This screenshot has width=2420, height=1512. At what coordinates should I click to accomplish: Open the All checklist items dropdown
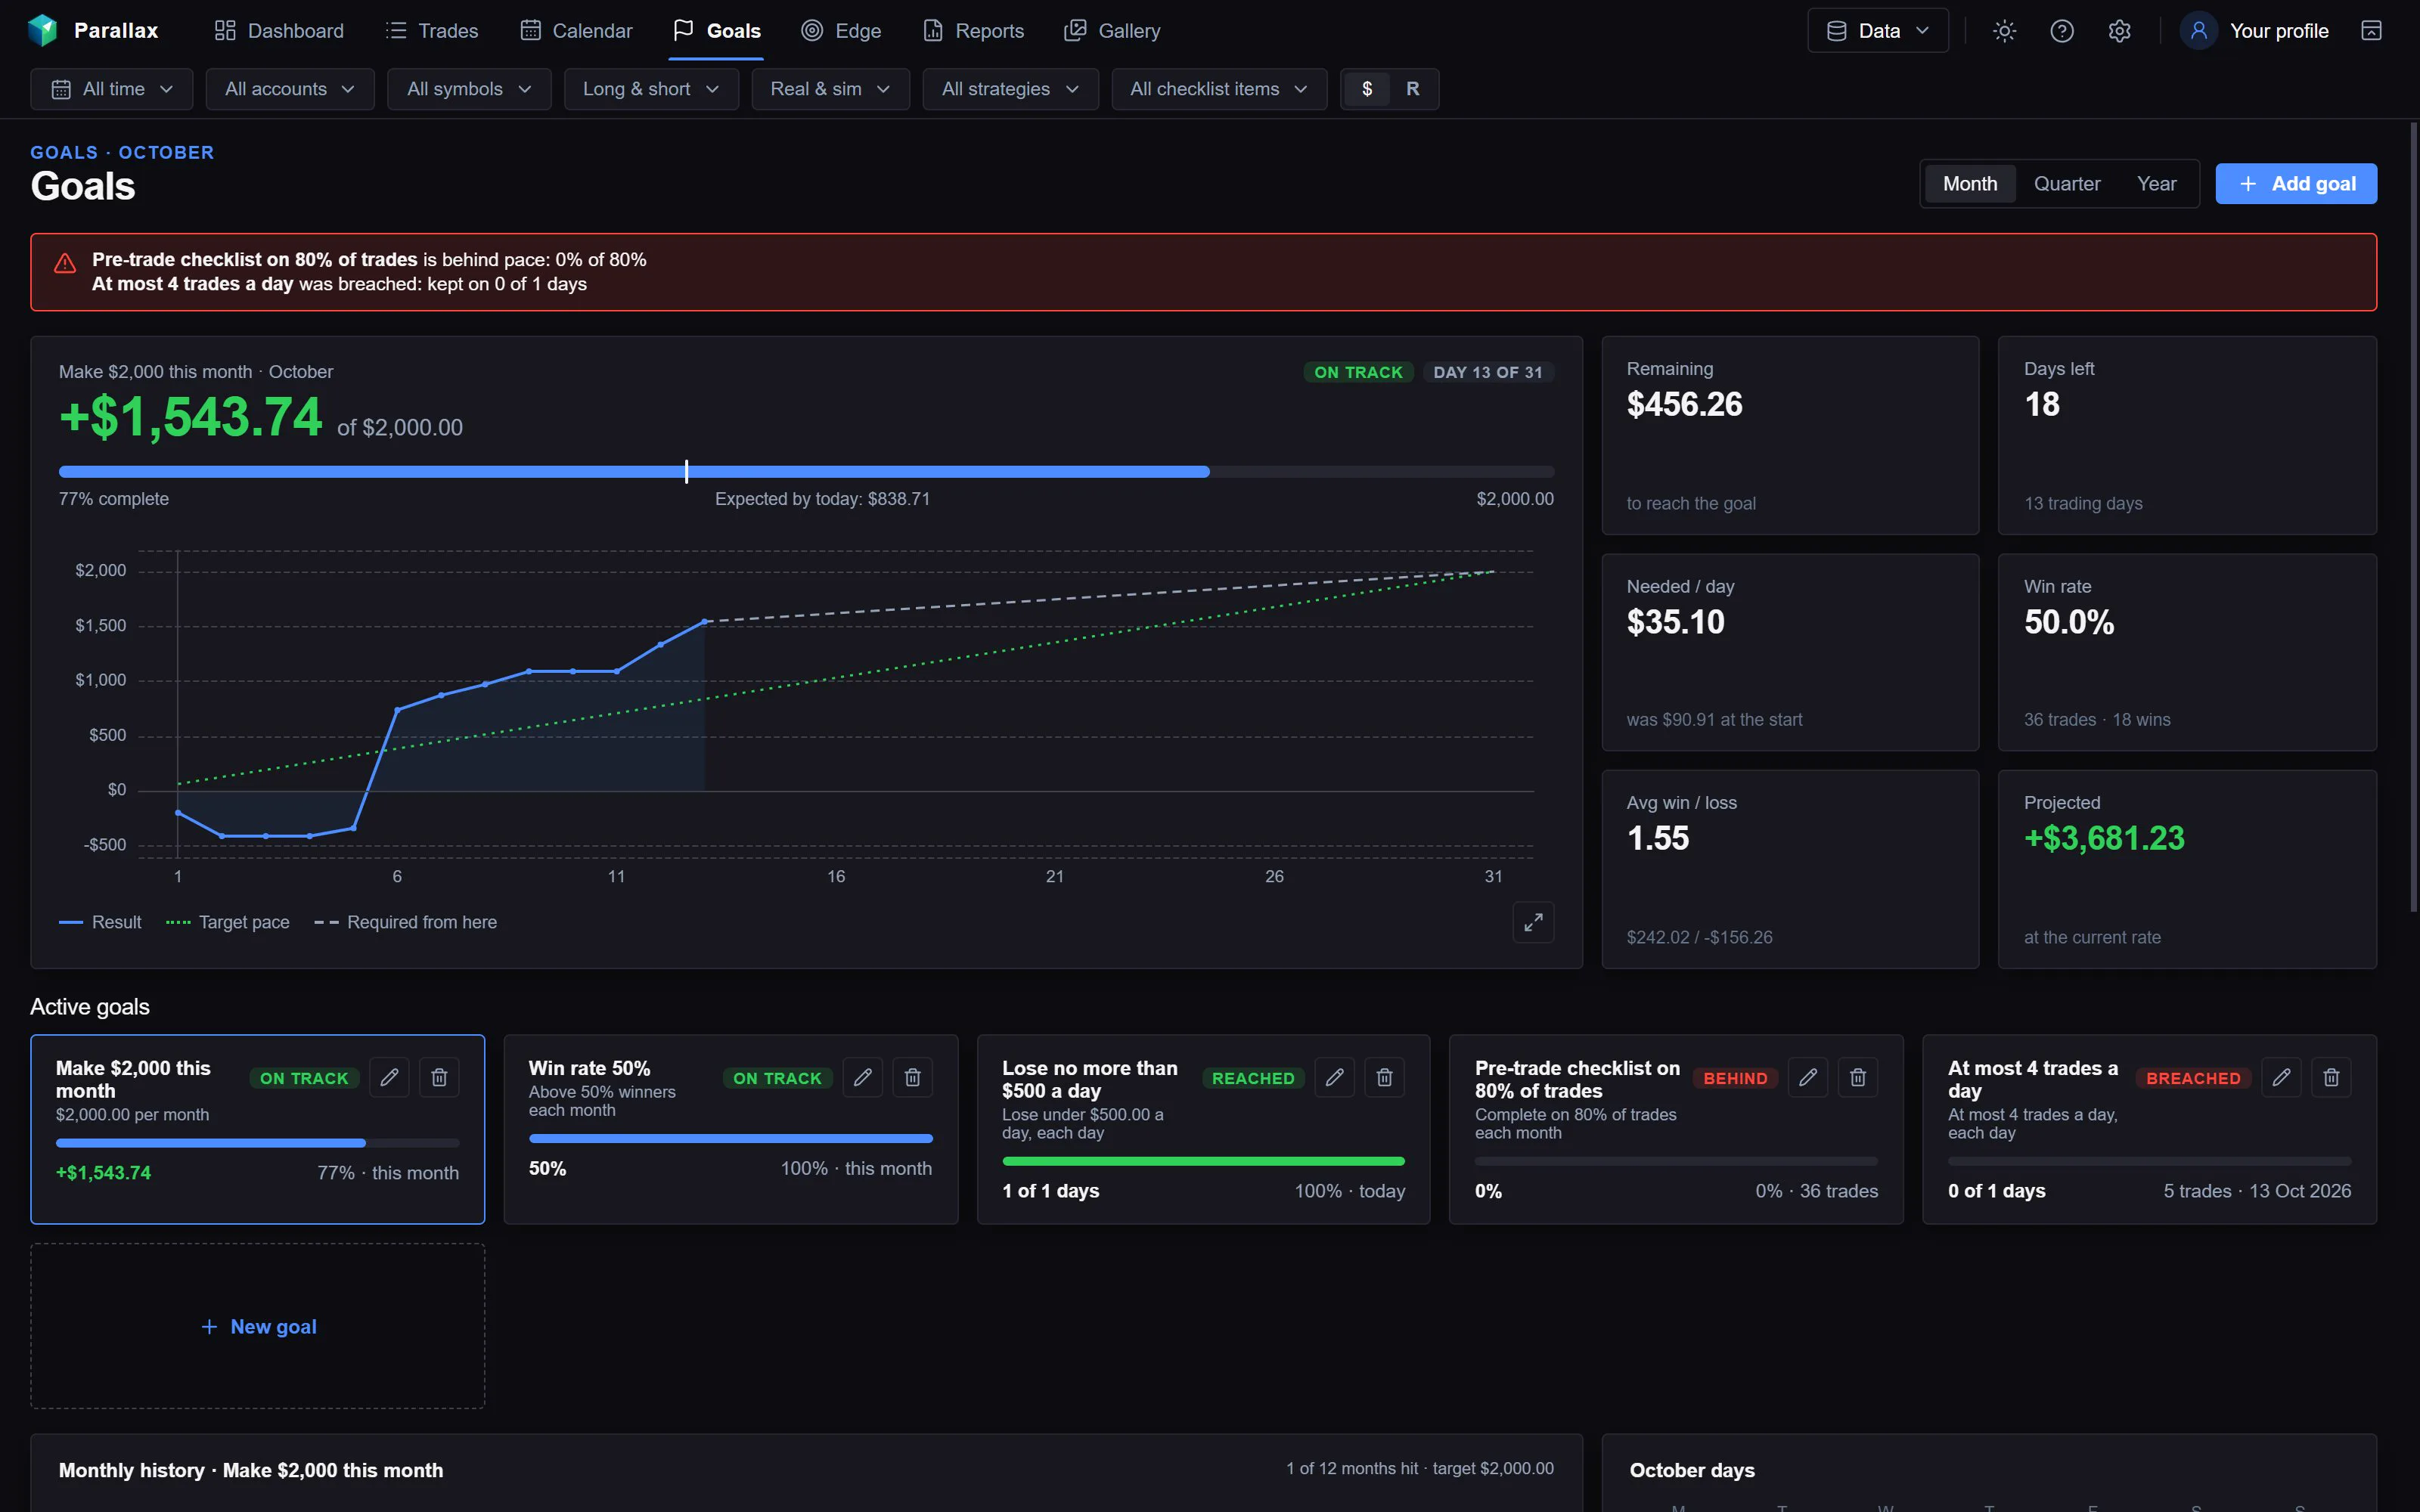pyautogui.click(x=1218, y=89)
